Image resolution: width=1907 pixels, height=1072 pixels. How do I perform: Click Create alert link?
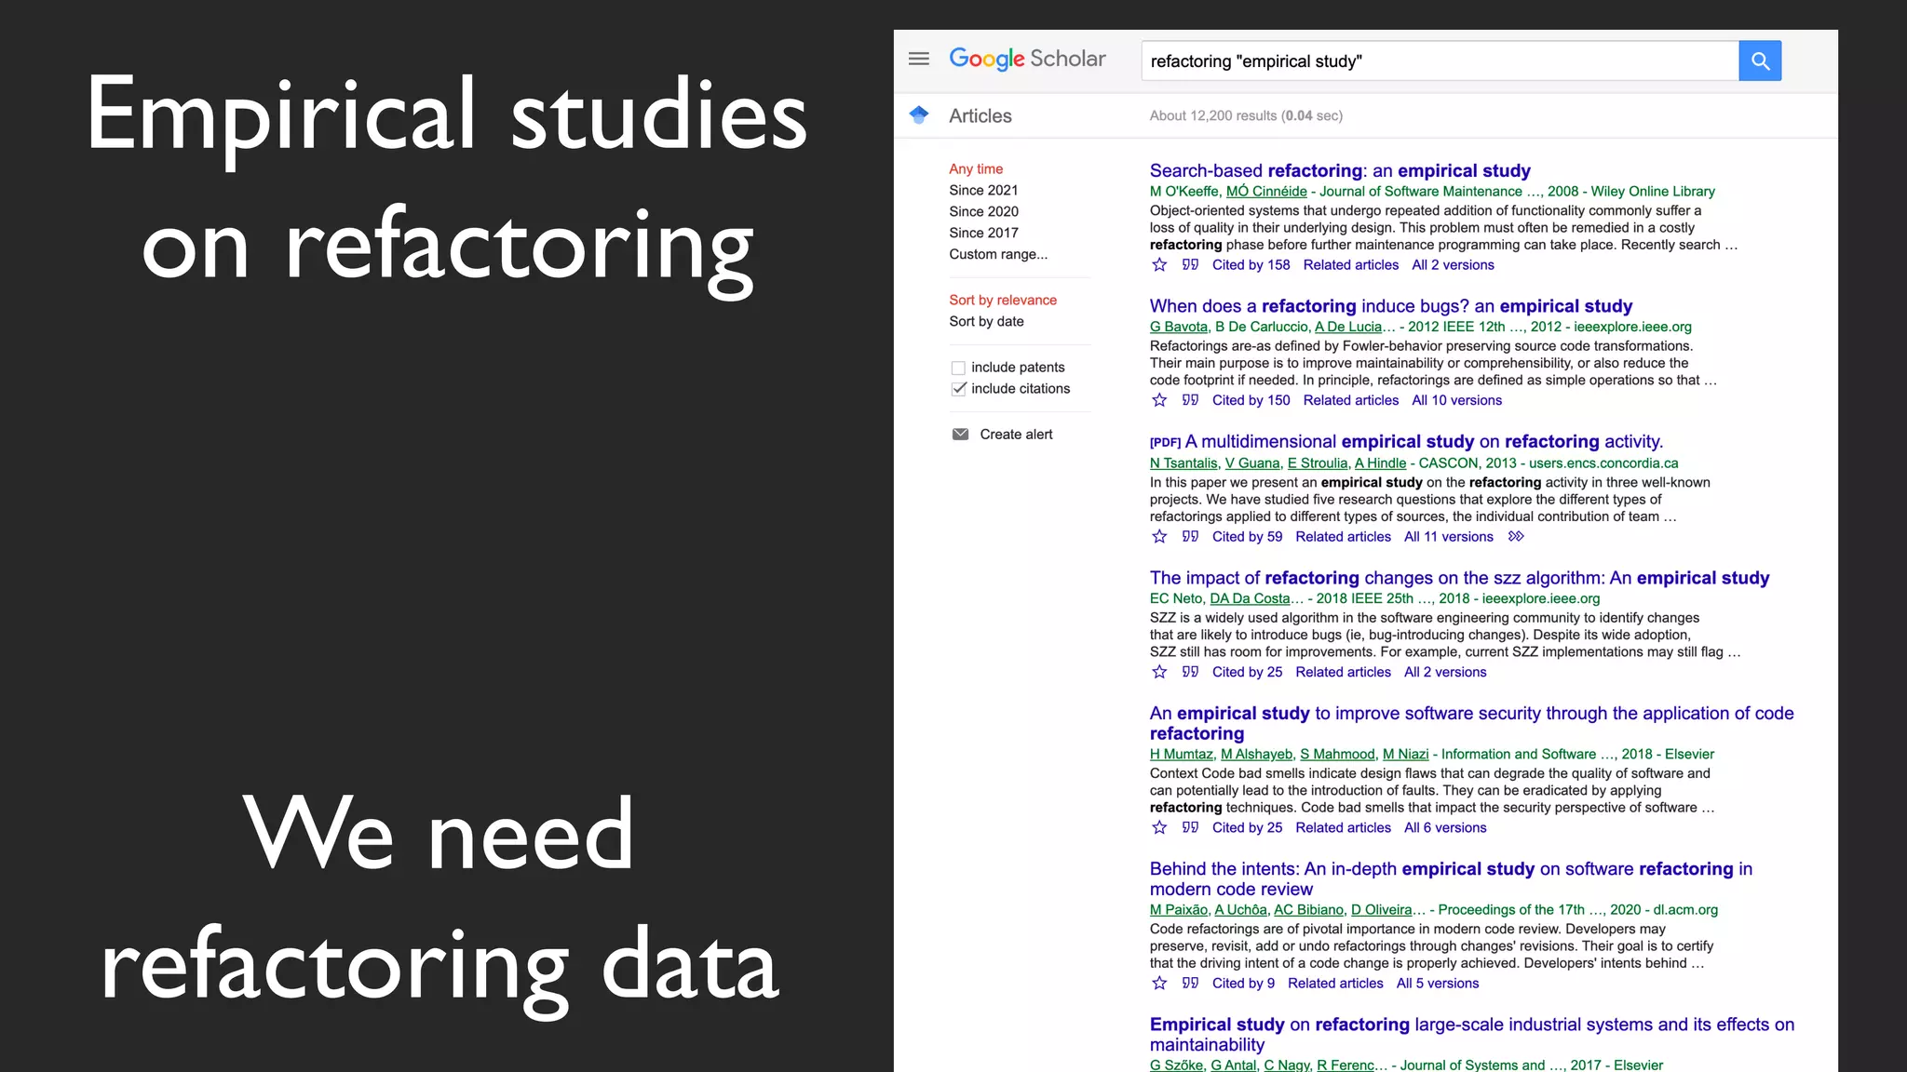click(x=1016, y=435)
